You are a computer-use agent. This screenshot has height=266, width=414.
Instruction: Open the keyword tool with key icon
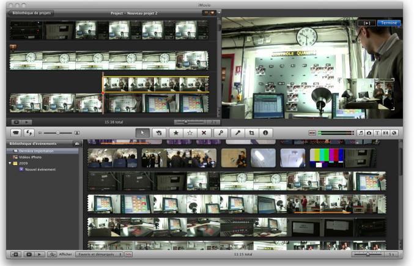221,133
